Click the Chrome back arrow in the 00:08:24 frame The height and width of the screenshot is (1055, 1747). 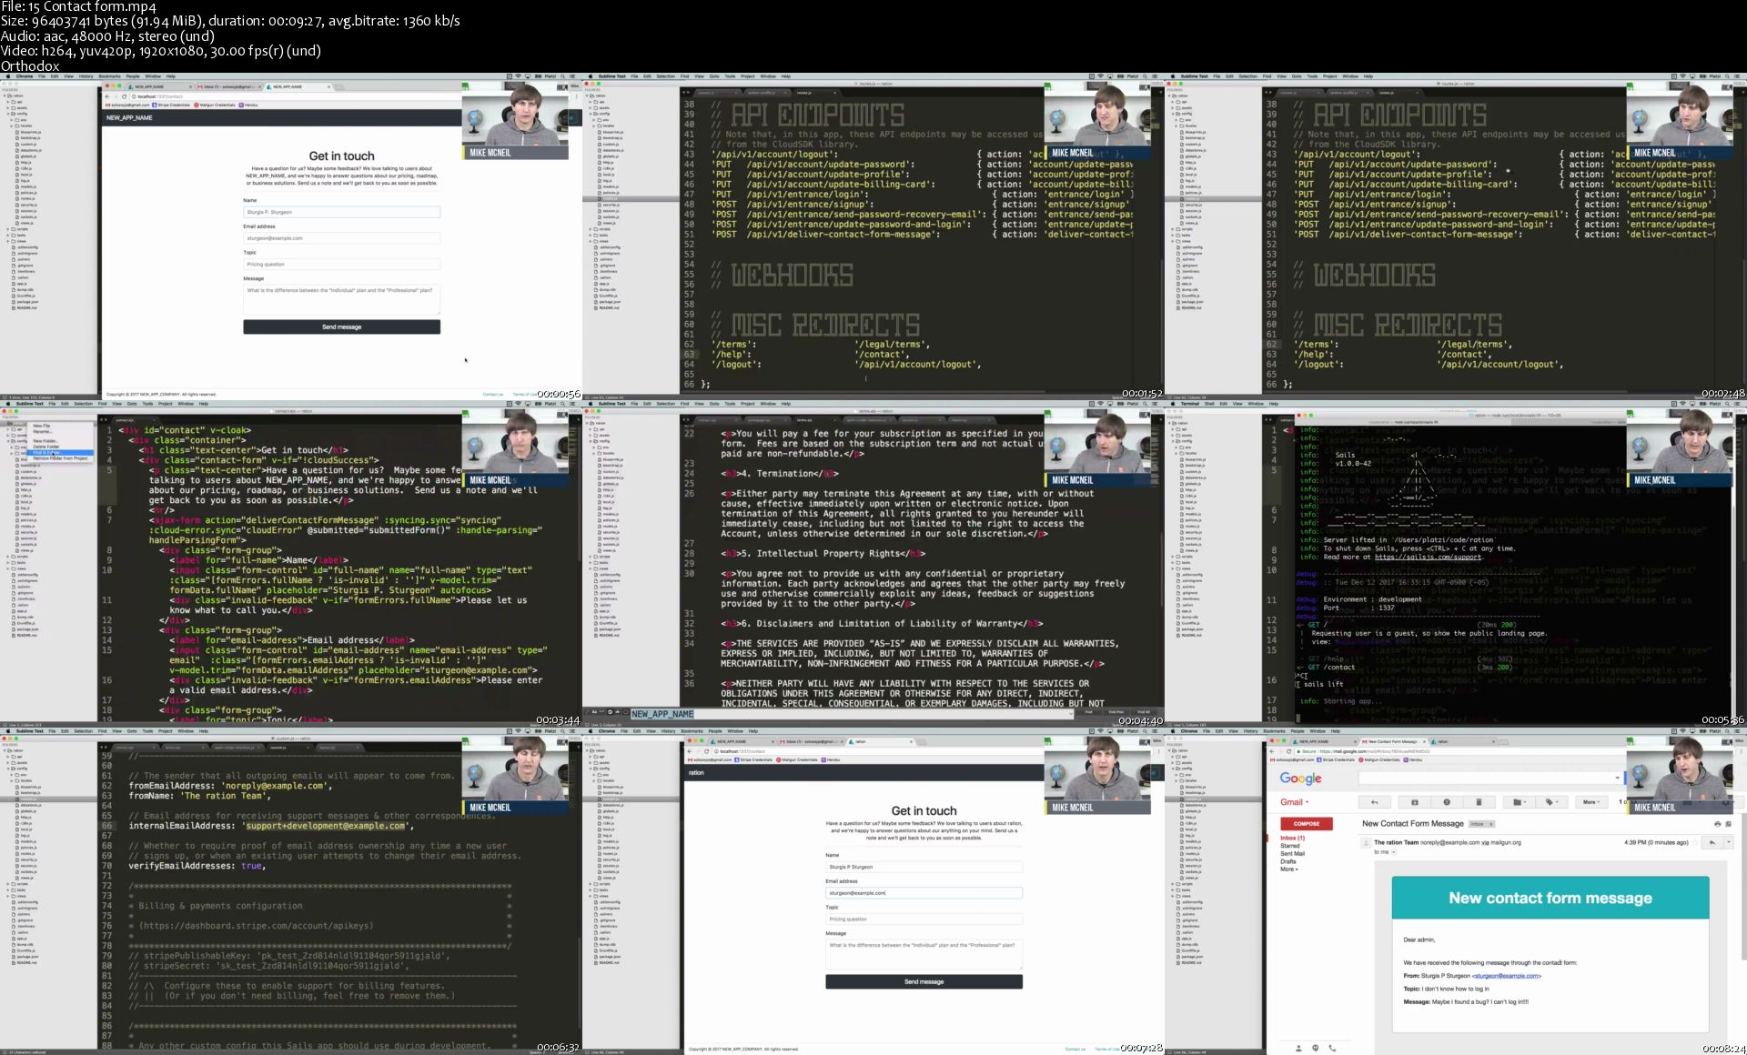(x=1272, y=751)
